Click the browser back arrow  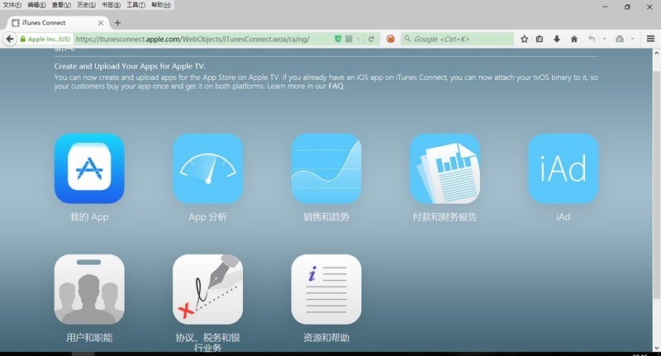point(10,39)
